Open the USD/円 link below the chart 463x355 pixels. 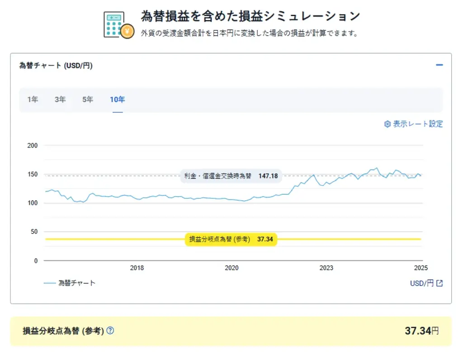point(421,283)
